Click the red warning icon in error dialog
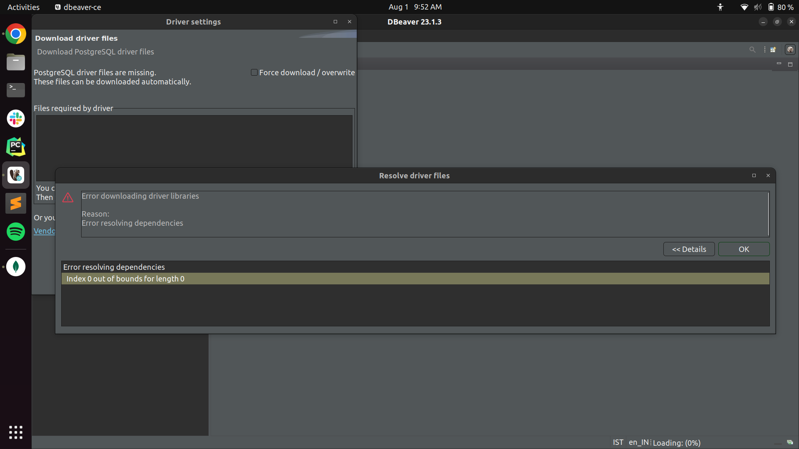Image resolution: width=799 pixels, height=449 pixels. click(x=68, y=198)
